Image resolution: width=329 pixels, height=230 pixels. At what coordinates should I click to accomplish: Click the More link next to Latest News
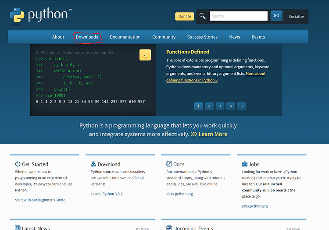pos(142,229)
